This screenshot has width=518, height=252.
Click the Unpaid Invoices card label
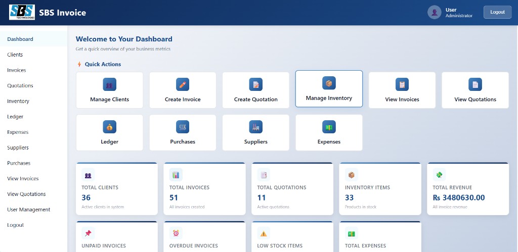[104, 246]
